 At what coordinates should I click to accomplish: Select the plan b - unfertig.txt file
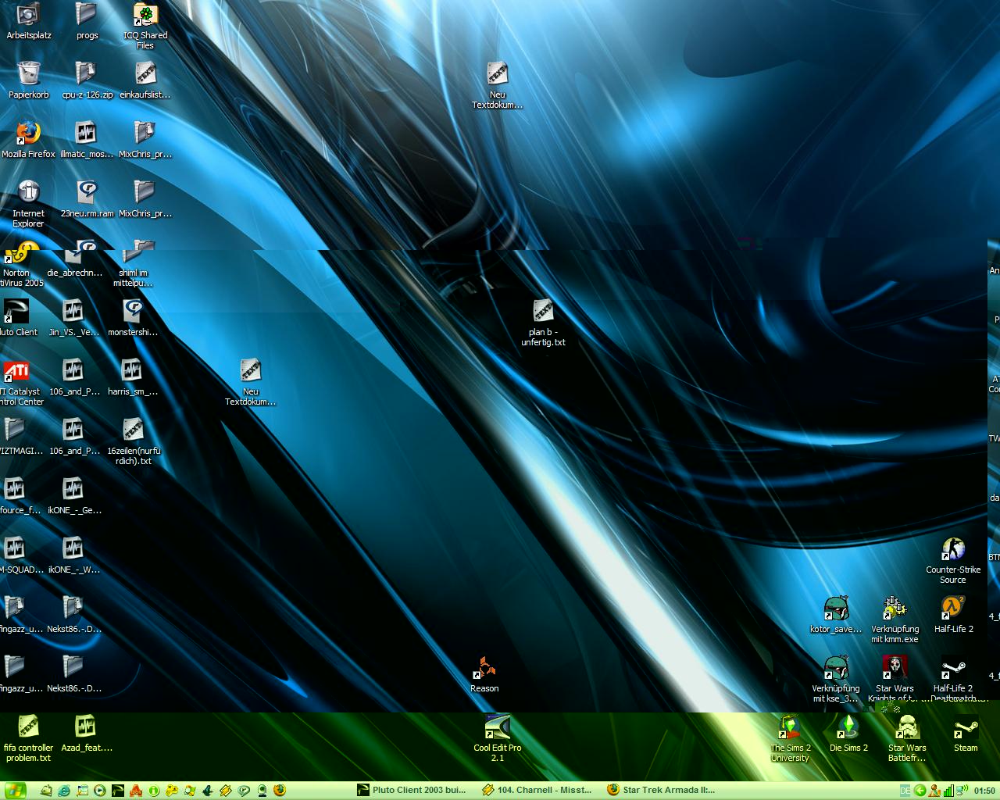coord(543,312)
